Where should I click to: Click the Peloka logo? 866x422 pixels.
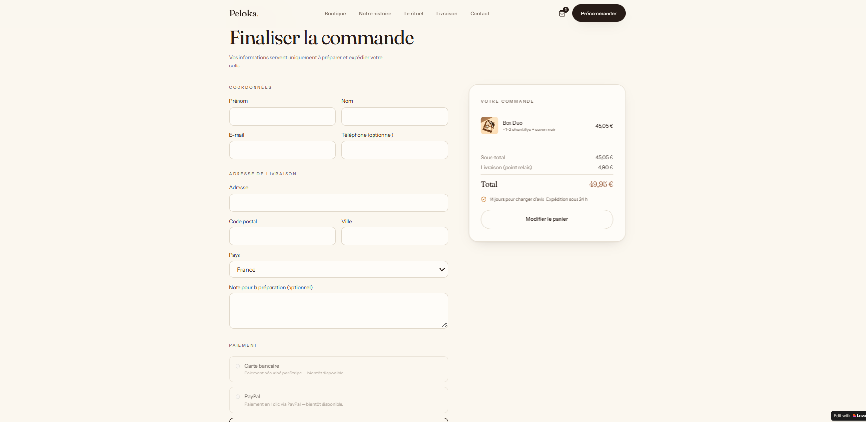click(244, 14)
